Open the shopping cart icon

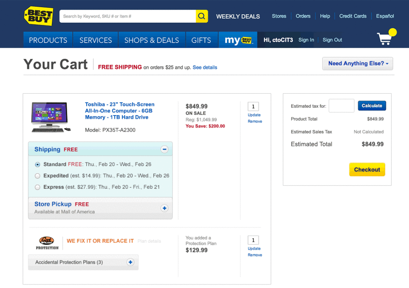tap(385, 38)
